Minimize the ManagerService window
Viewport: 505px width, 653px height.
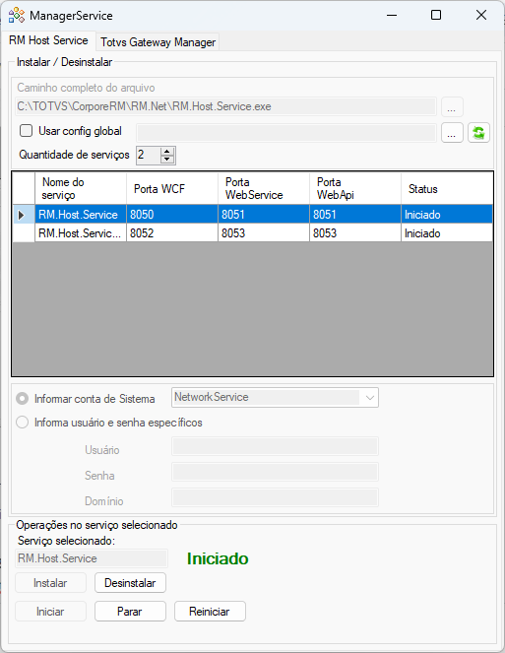click(392, 16)
